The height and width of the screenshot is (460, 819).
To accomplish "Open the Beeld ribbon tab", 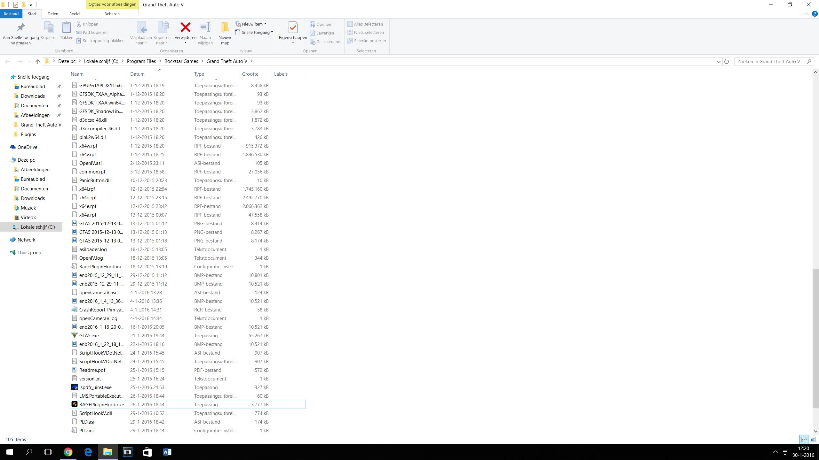I will (x=74, y=14).
